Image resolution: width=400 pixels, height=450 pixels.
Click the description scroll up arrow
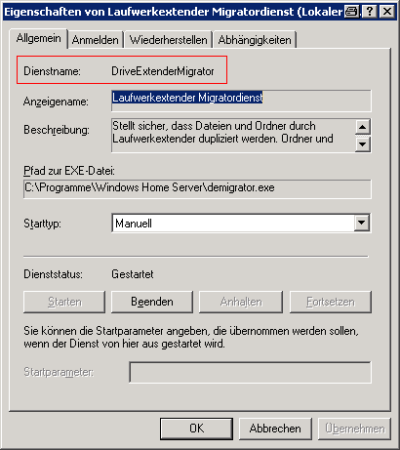(x=363, y=127)
